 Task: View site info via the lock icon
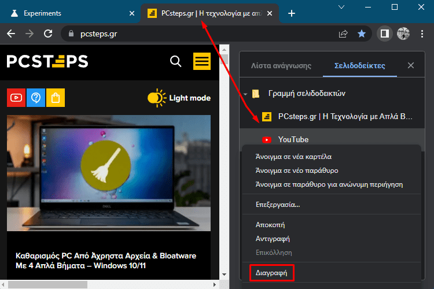(71, 34)
